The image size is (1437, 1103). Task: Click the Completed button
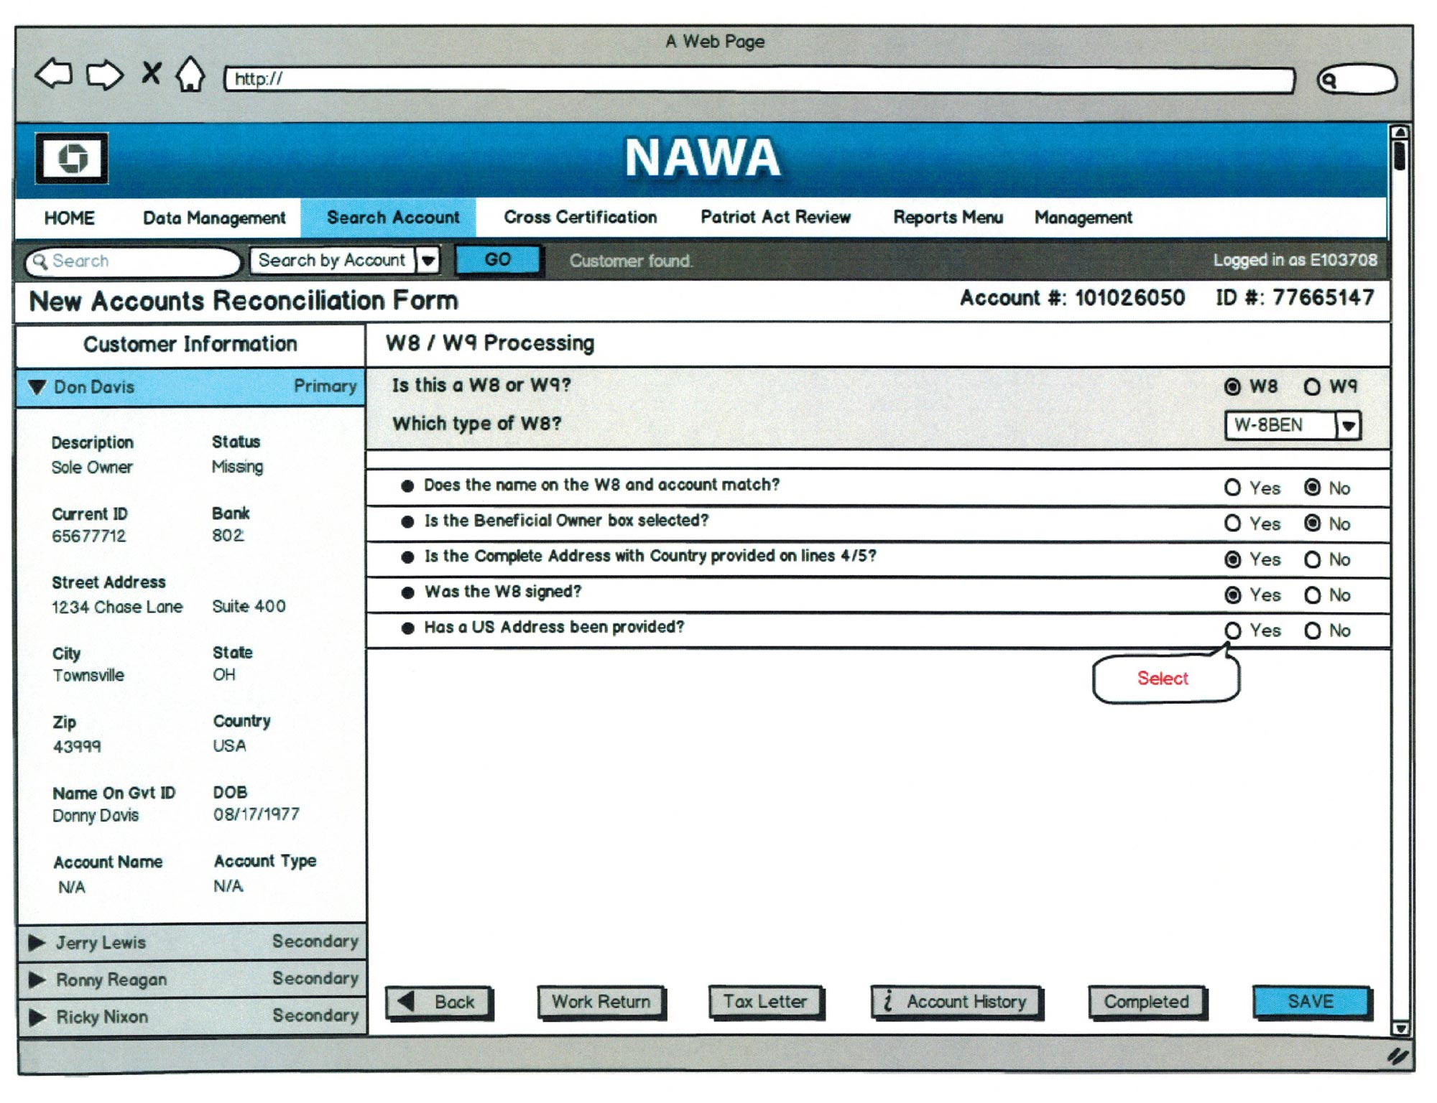coord(1147,1002)
